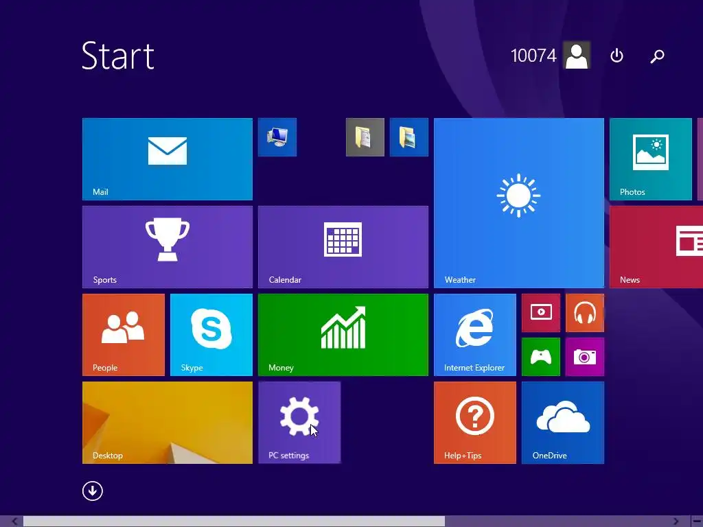Click the horizontal scrollbar thumb

pos(234,522)
